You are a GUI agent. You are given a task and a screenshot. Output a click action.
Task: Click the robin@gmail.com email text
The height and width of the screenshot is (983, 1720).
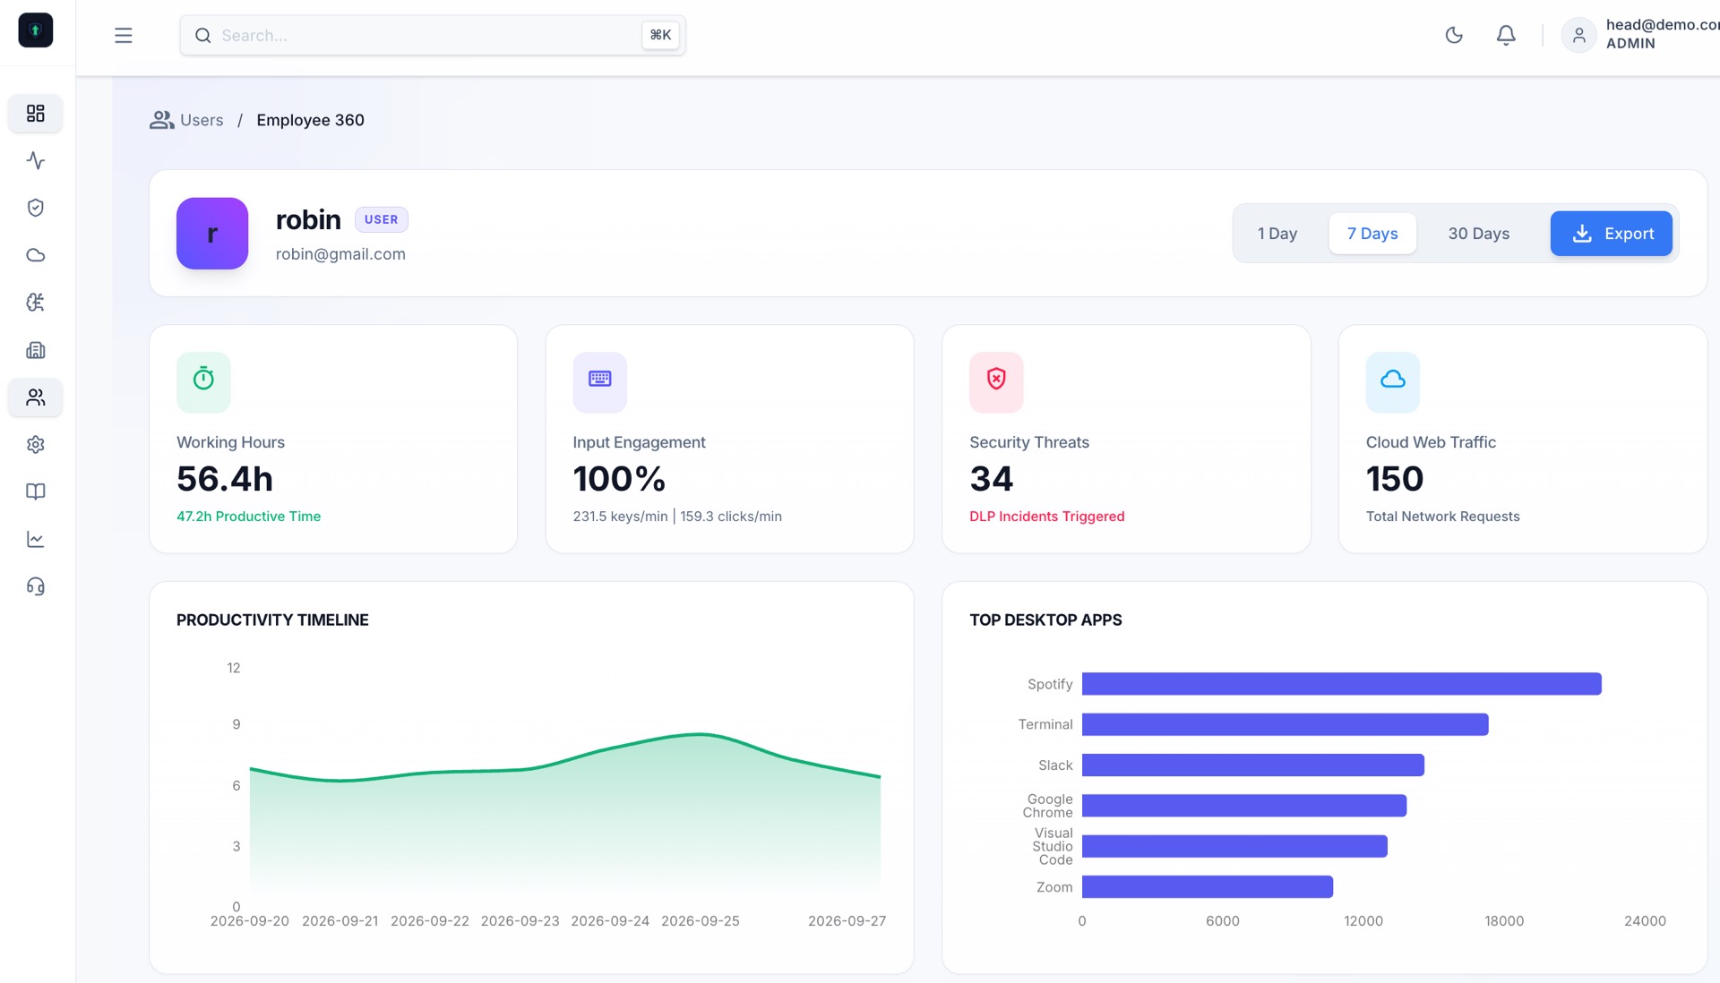tap(340, 254)
